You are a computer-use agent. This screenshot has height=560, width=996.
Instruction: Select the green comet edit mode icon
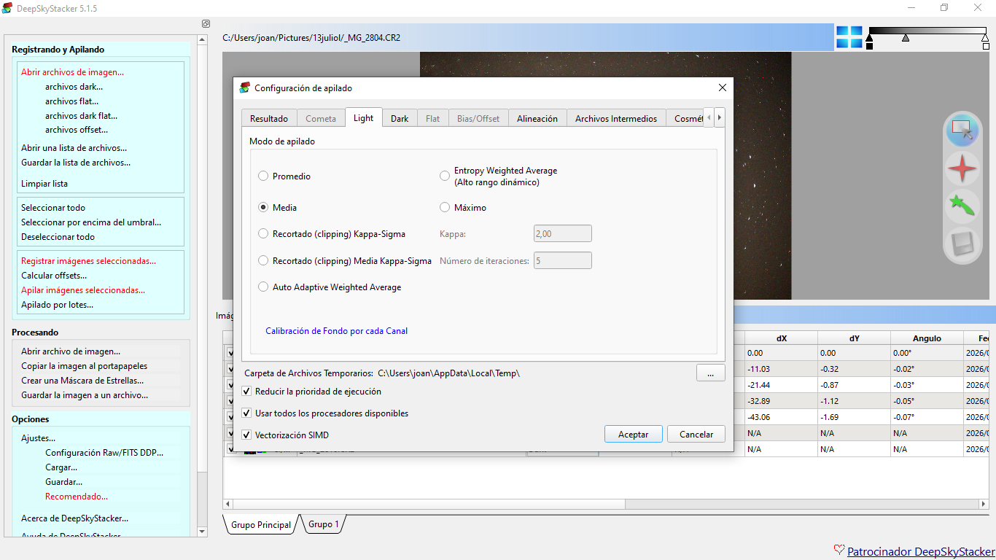tap(962, 207)
